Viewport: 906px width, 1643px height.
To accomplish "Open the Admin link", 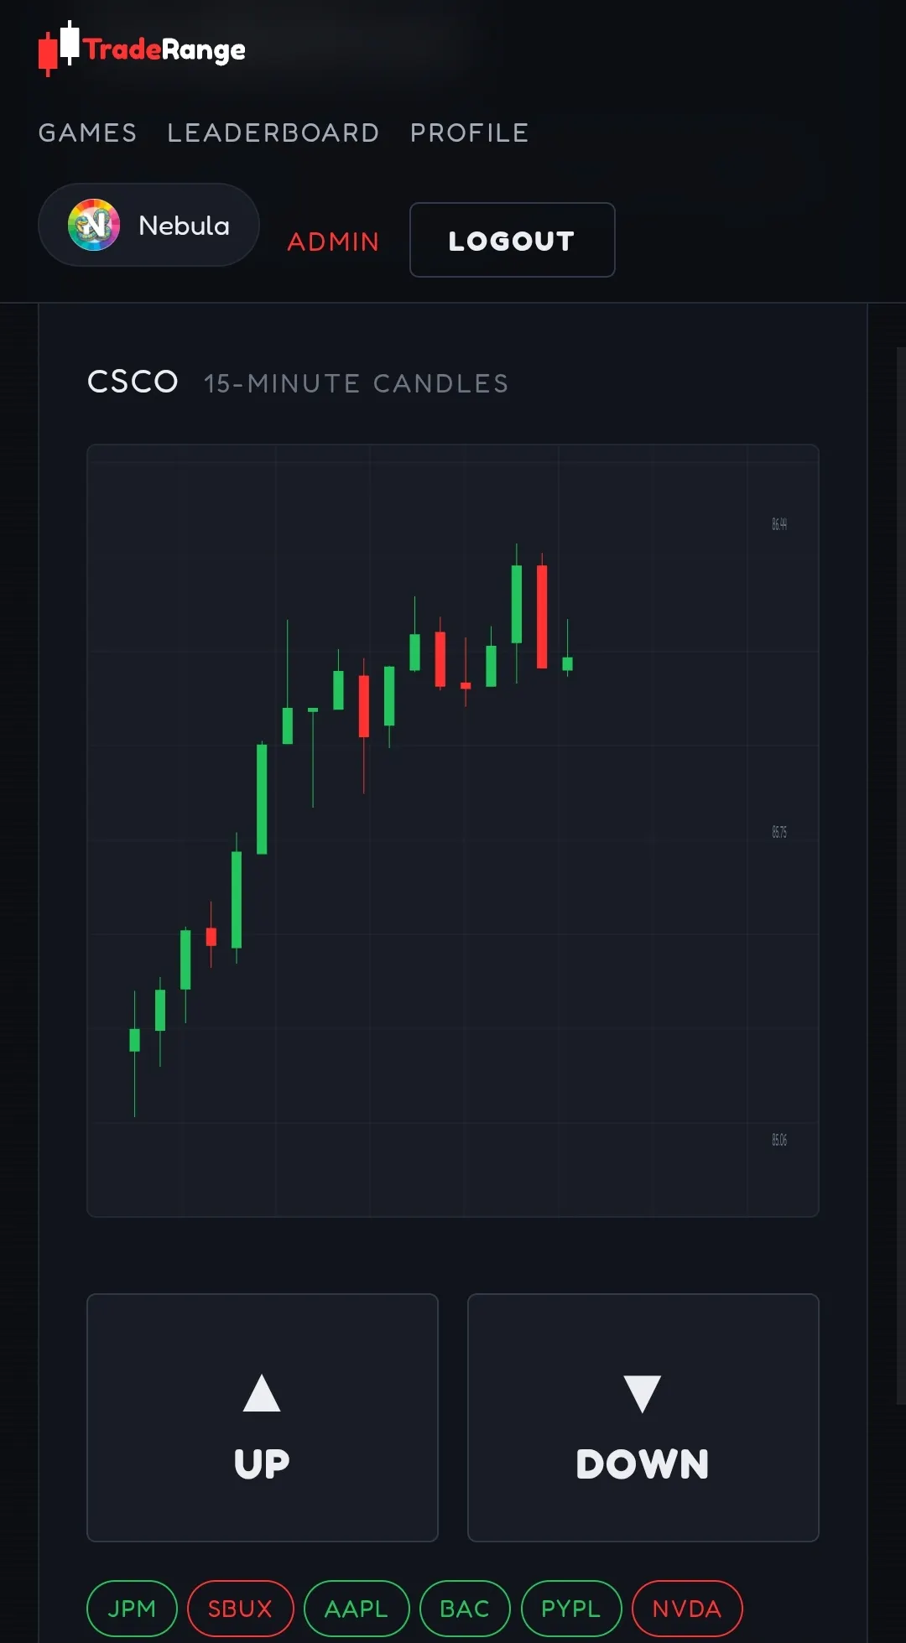I will pos(333,242).
